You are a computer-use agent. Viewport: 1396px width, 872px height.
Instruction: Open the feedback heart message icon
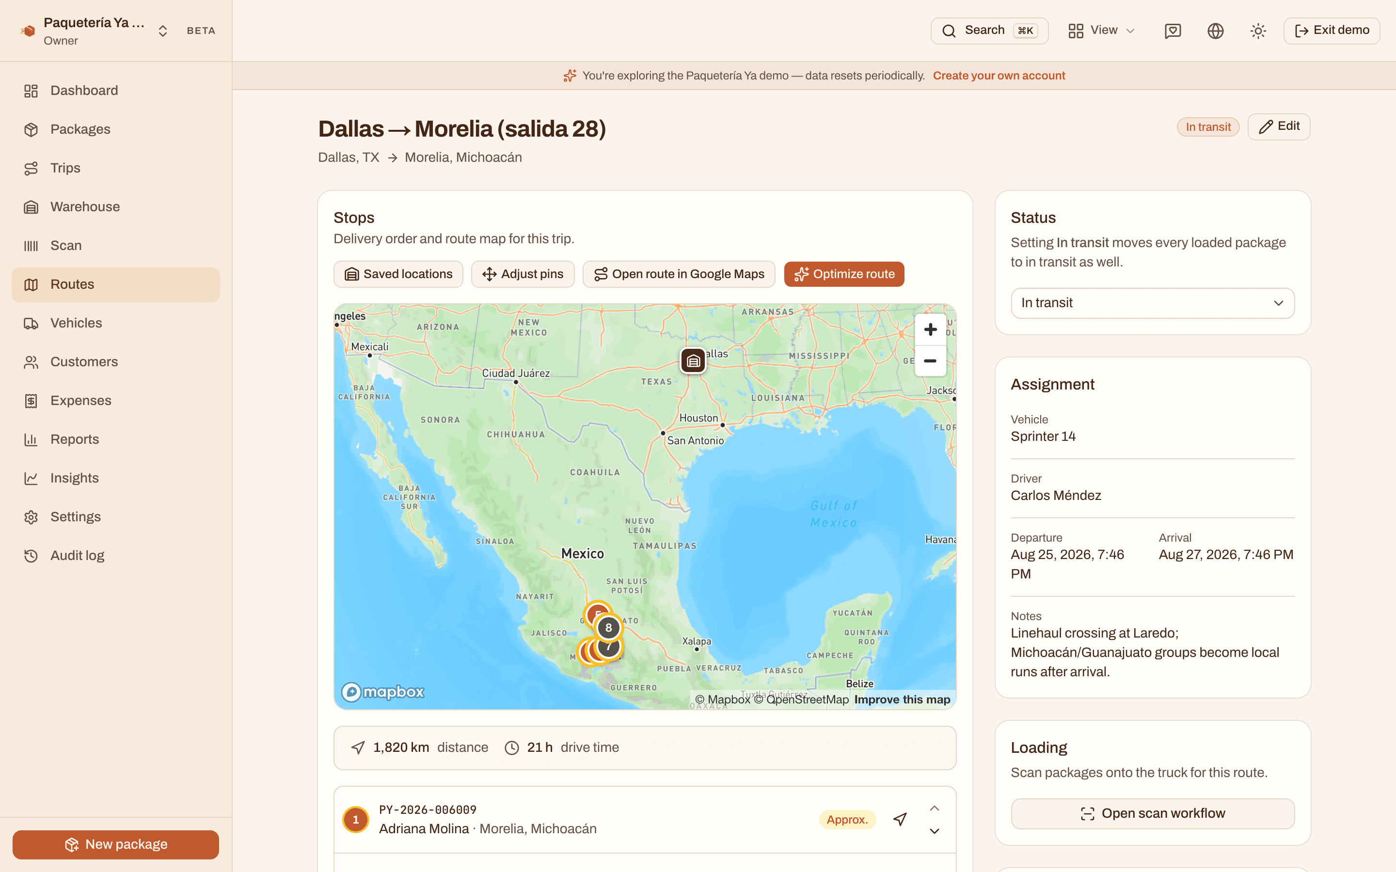(x=1173, y=31)
